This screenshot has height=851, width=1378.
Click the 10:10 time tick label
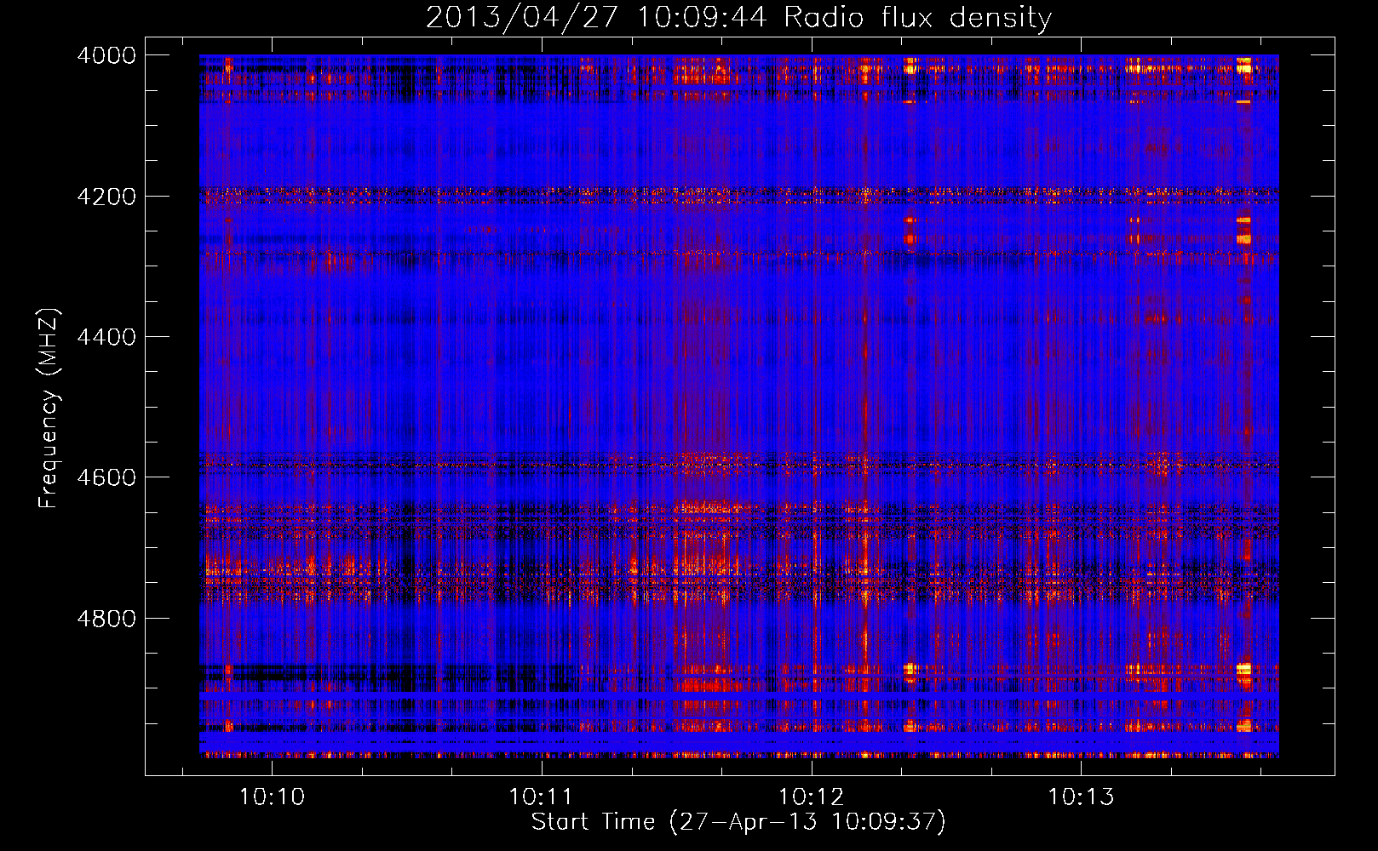(272, 797)
